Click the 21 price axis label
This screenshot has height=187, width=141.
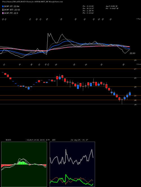click(x=135, y=96)
